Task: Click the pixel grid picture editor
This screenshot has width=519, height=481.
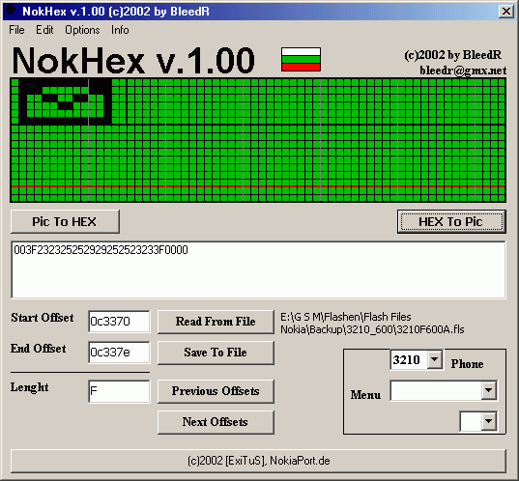Action: (x=258, y=140)
